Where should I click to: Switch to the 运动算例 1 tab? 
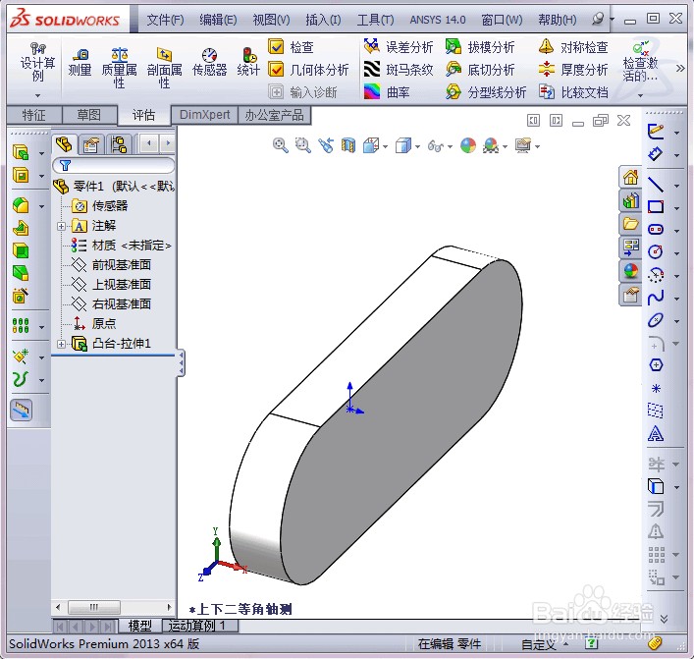200,626
